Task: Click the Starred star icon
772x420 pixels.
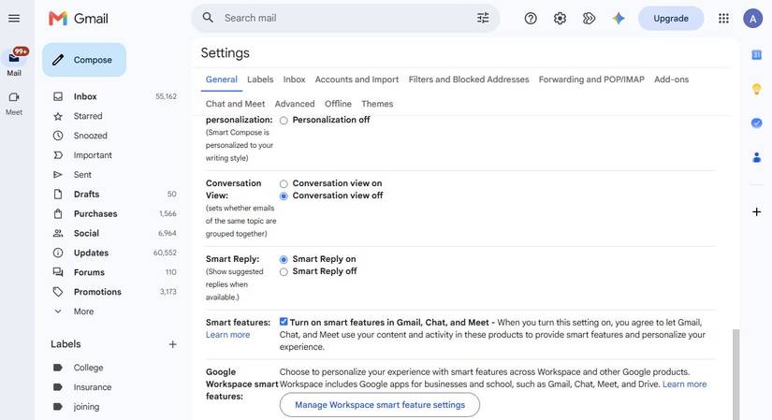Action: point(58,116)
